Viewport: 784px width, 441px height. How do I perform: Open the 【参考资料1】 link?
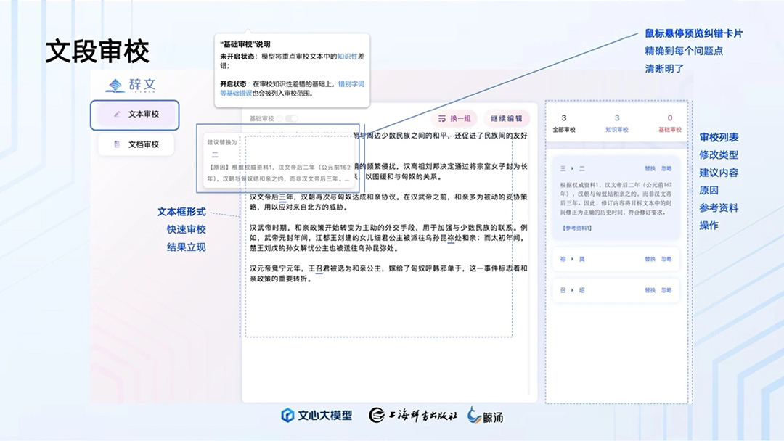coord(576,228)
